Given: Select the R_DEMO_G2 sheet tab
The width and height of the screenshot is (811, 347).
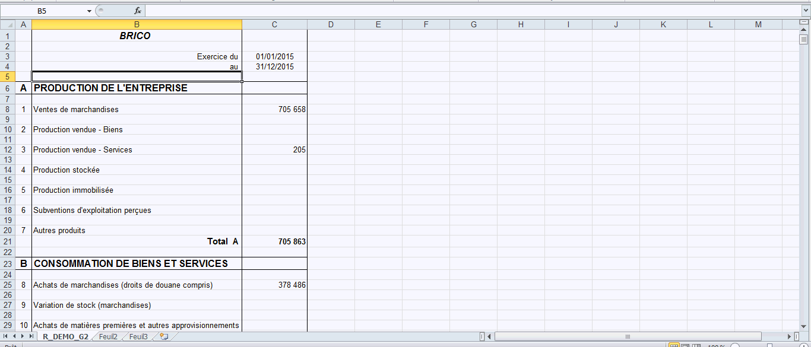Looking at the screenshot, I should click(65, 336).
